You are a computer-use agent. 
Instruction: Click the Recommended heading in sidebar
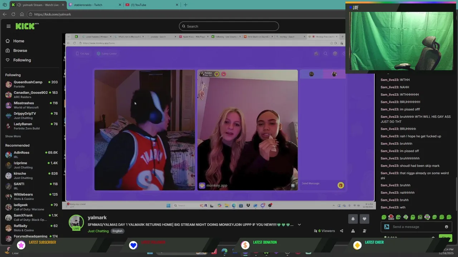pos(17,145)
